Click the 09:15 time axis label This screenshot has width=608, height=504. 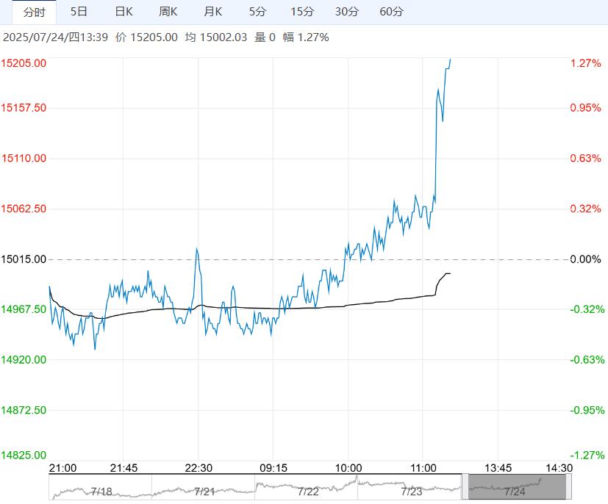coord(273,468)
